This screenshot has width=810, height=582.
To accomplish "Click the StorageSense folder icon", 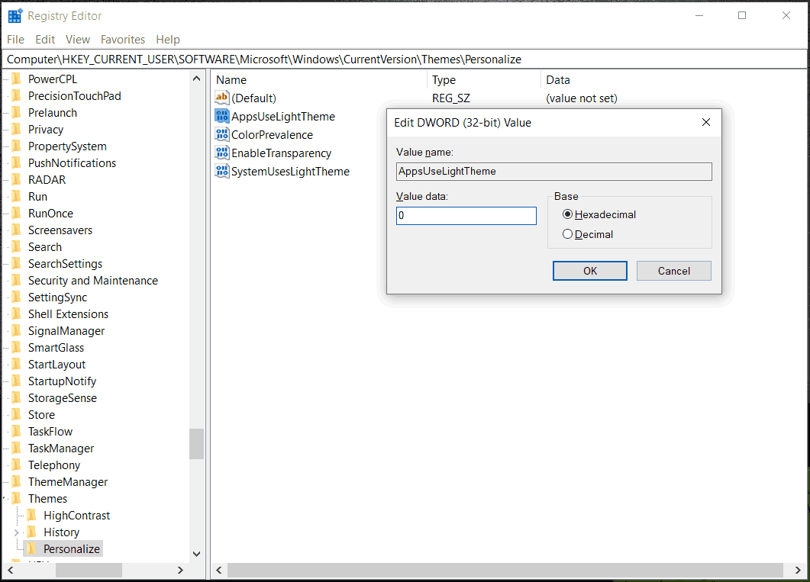I will click(17, 398).
